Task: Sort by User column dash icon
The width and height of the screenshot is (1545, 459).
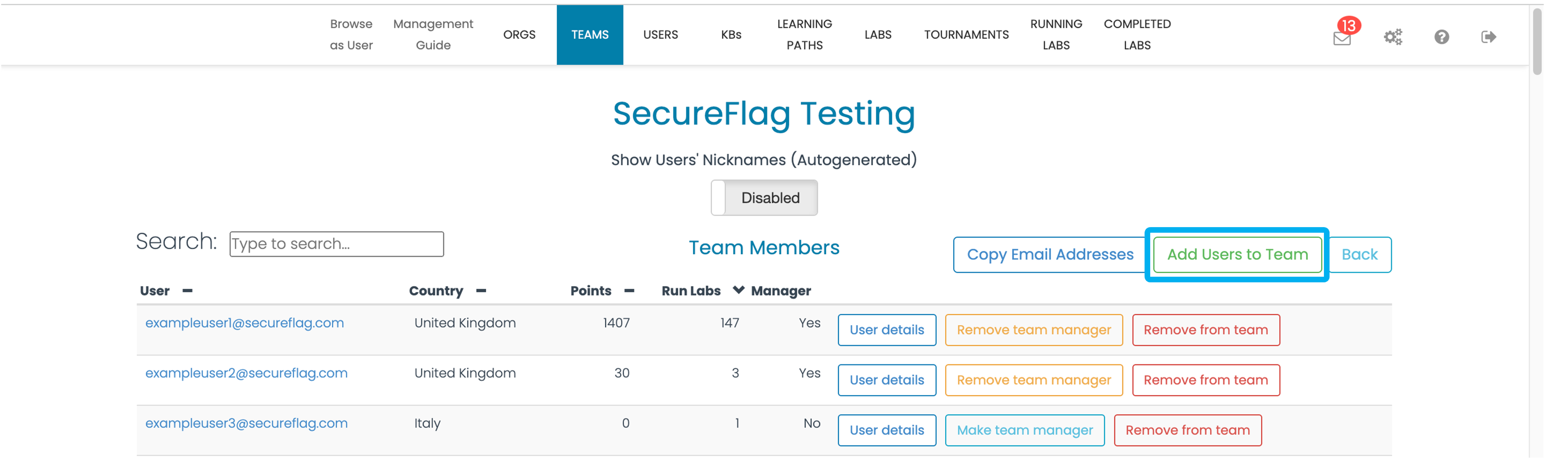Action: pyautogui.click(x=187, y=291)
